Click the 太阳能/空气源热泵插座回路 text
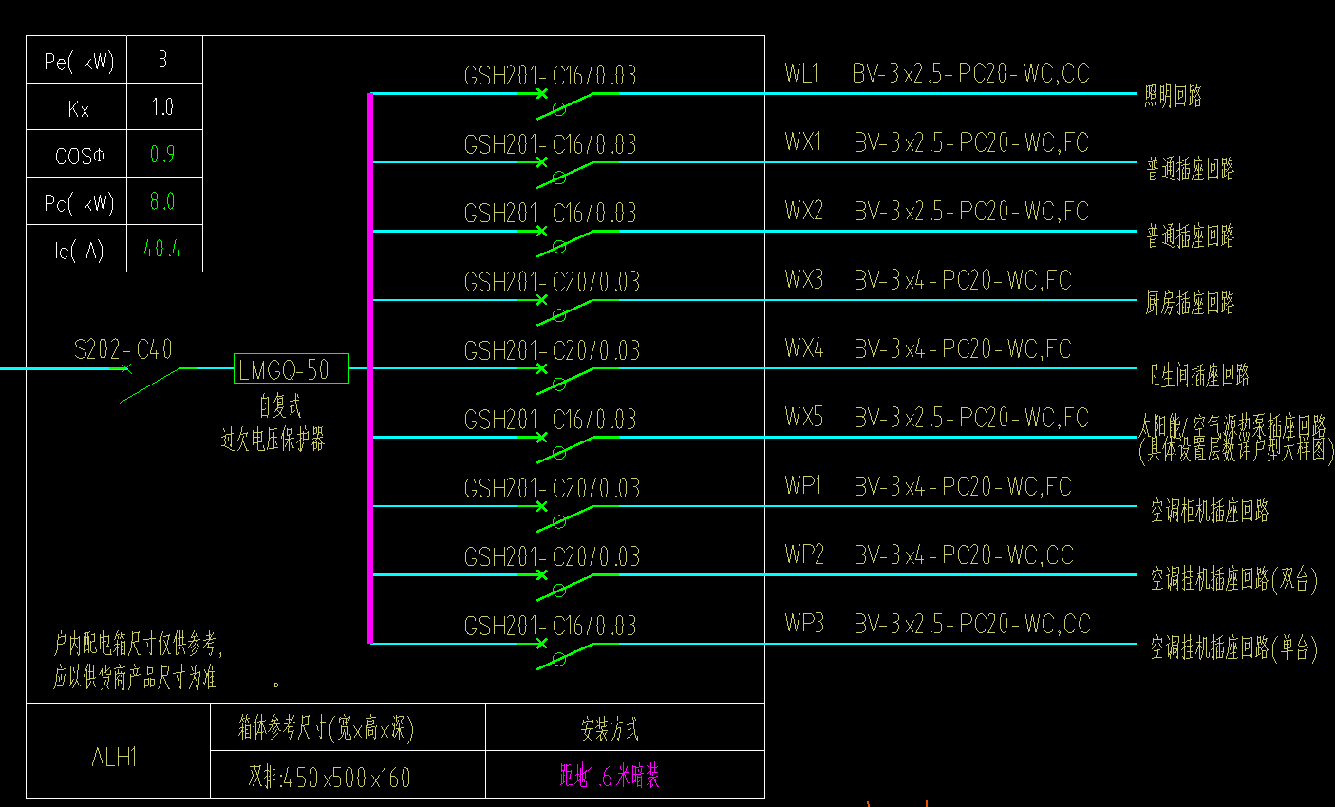This screenshot has height=807, width=1335. tap(1232, 424)
